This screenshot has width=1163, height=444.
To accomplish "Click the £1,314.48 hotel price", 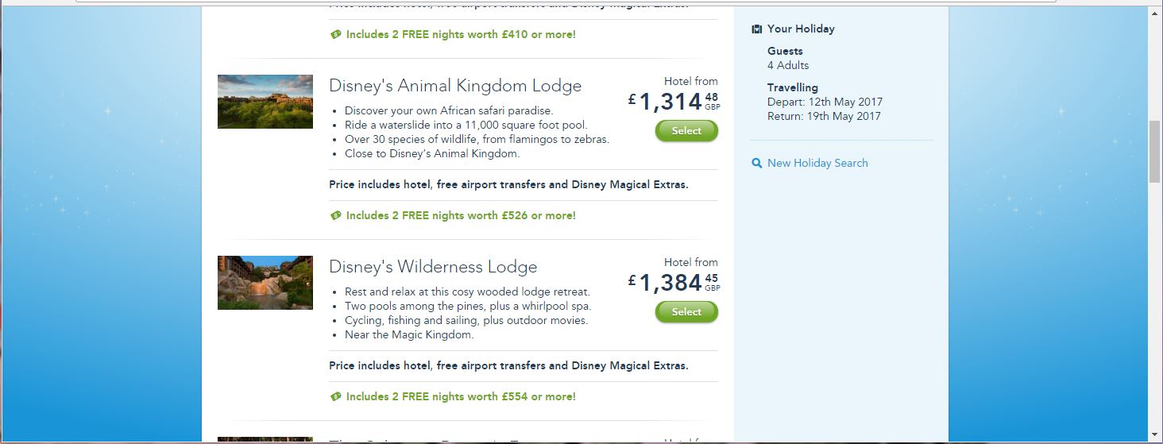I will [671, 102].
